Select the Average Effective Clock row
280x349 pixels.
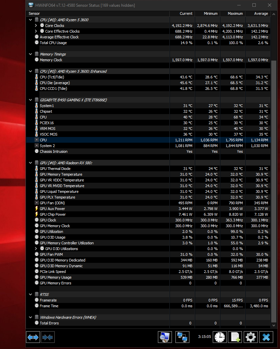coord(148,37)
